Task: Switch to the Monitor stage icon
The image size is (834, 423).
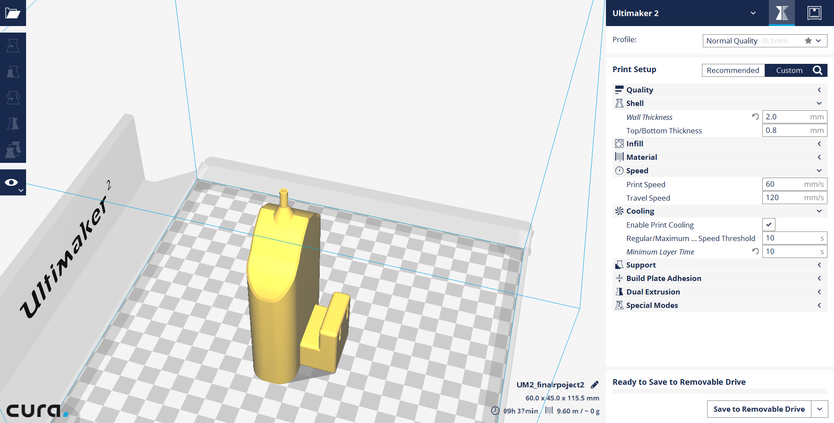Action: point(814,13)
